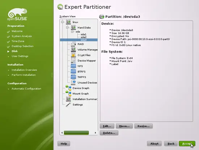Collapse the Hard Disks tree node
The image size is (199, 150).
click(x=67, y=27)
